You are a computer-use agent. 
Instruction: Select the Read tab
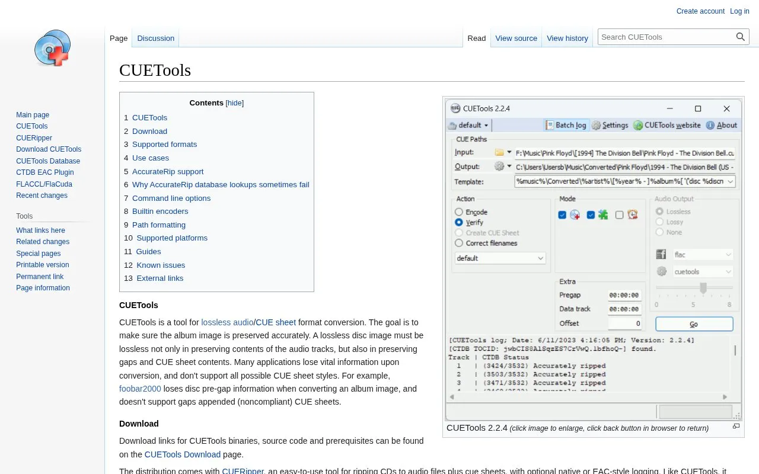(x=477, y=38)
